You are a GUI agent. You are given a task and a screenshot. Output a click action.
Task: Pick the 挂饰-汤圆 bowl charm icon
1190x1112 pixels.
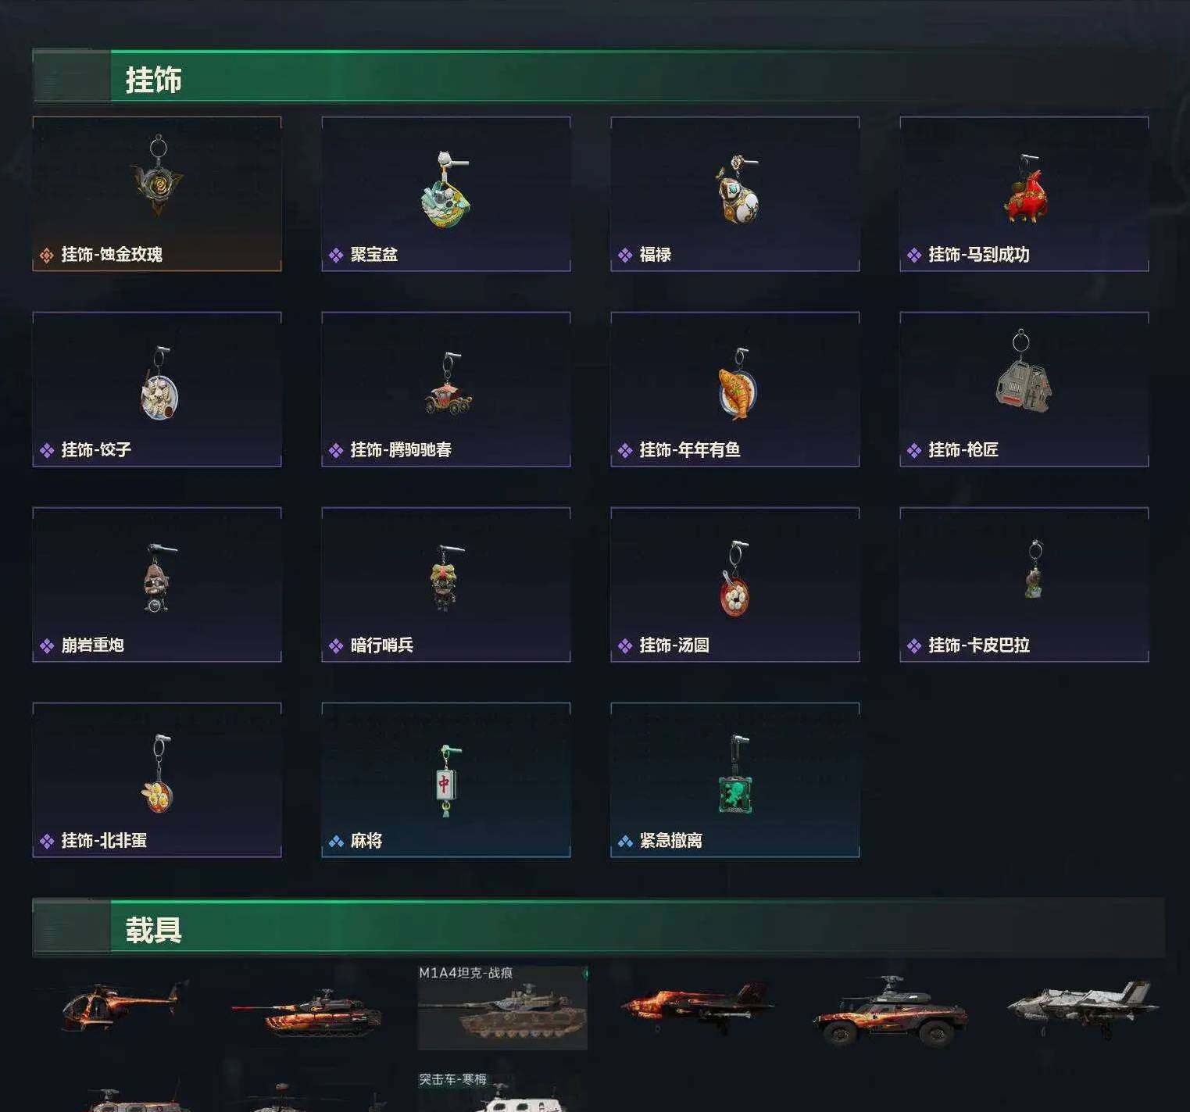734,578
